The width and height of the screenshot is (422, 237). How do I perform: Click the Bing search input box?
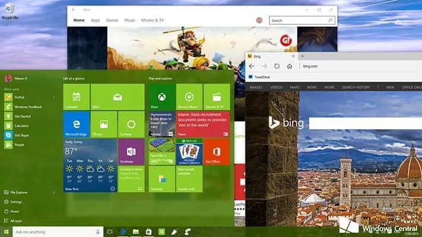click(366, 123)
